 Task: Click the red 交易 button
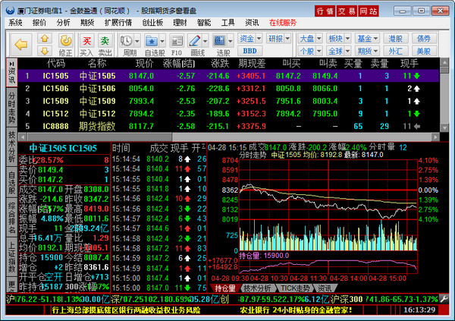click(347, 11)
